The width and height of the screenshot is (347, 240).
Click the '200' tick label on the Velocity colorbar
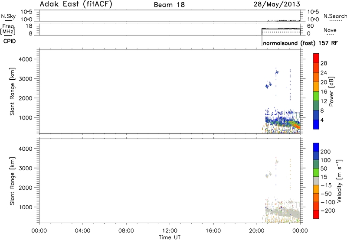(326, 152)
